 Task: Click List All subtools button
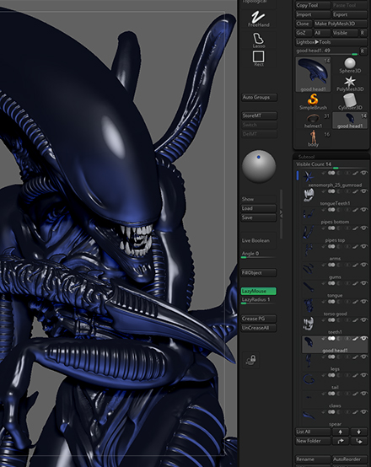(313, 432)
